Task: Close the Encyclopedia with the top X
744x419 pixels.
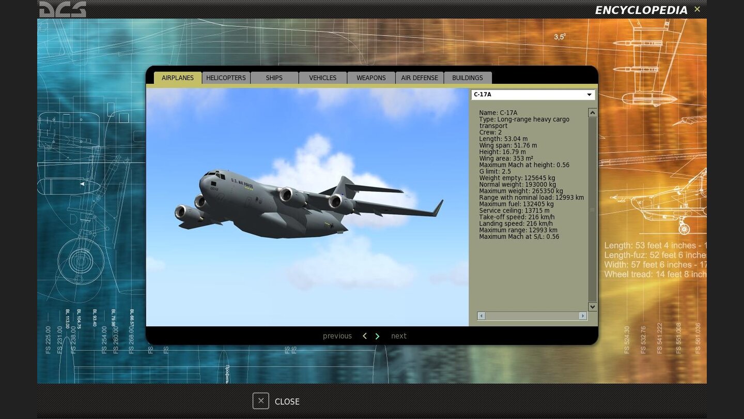Action: click(697, 9)
